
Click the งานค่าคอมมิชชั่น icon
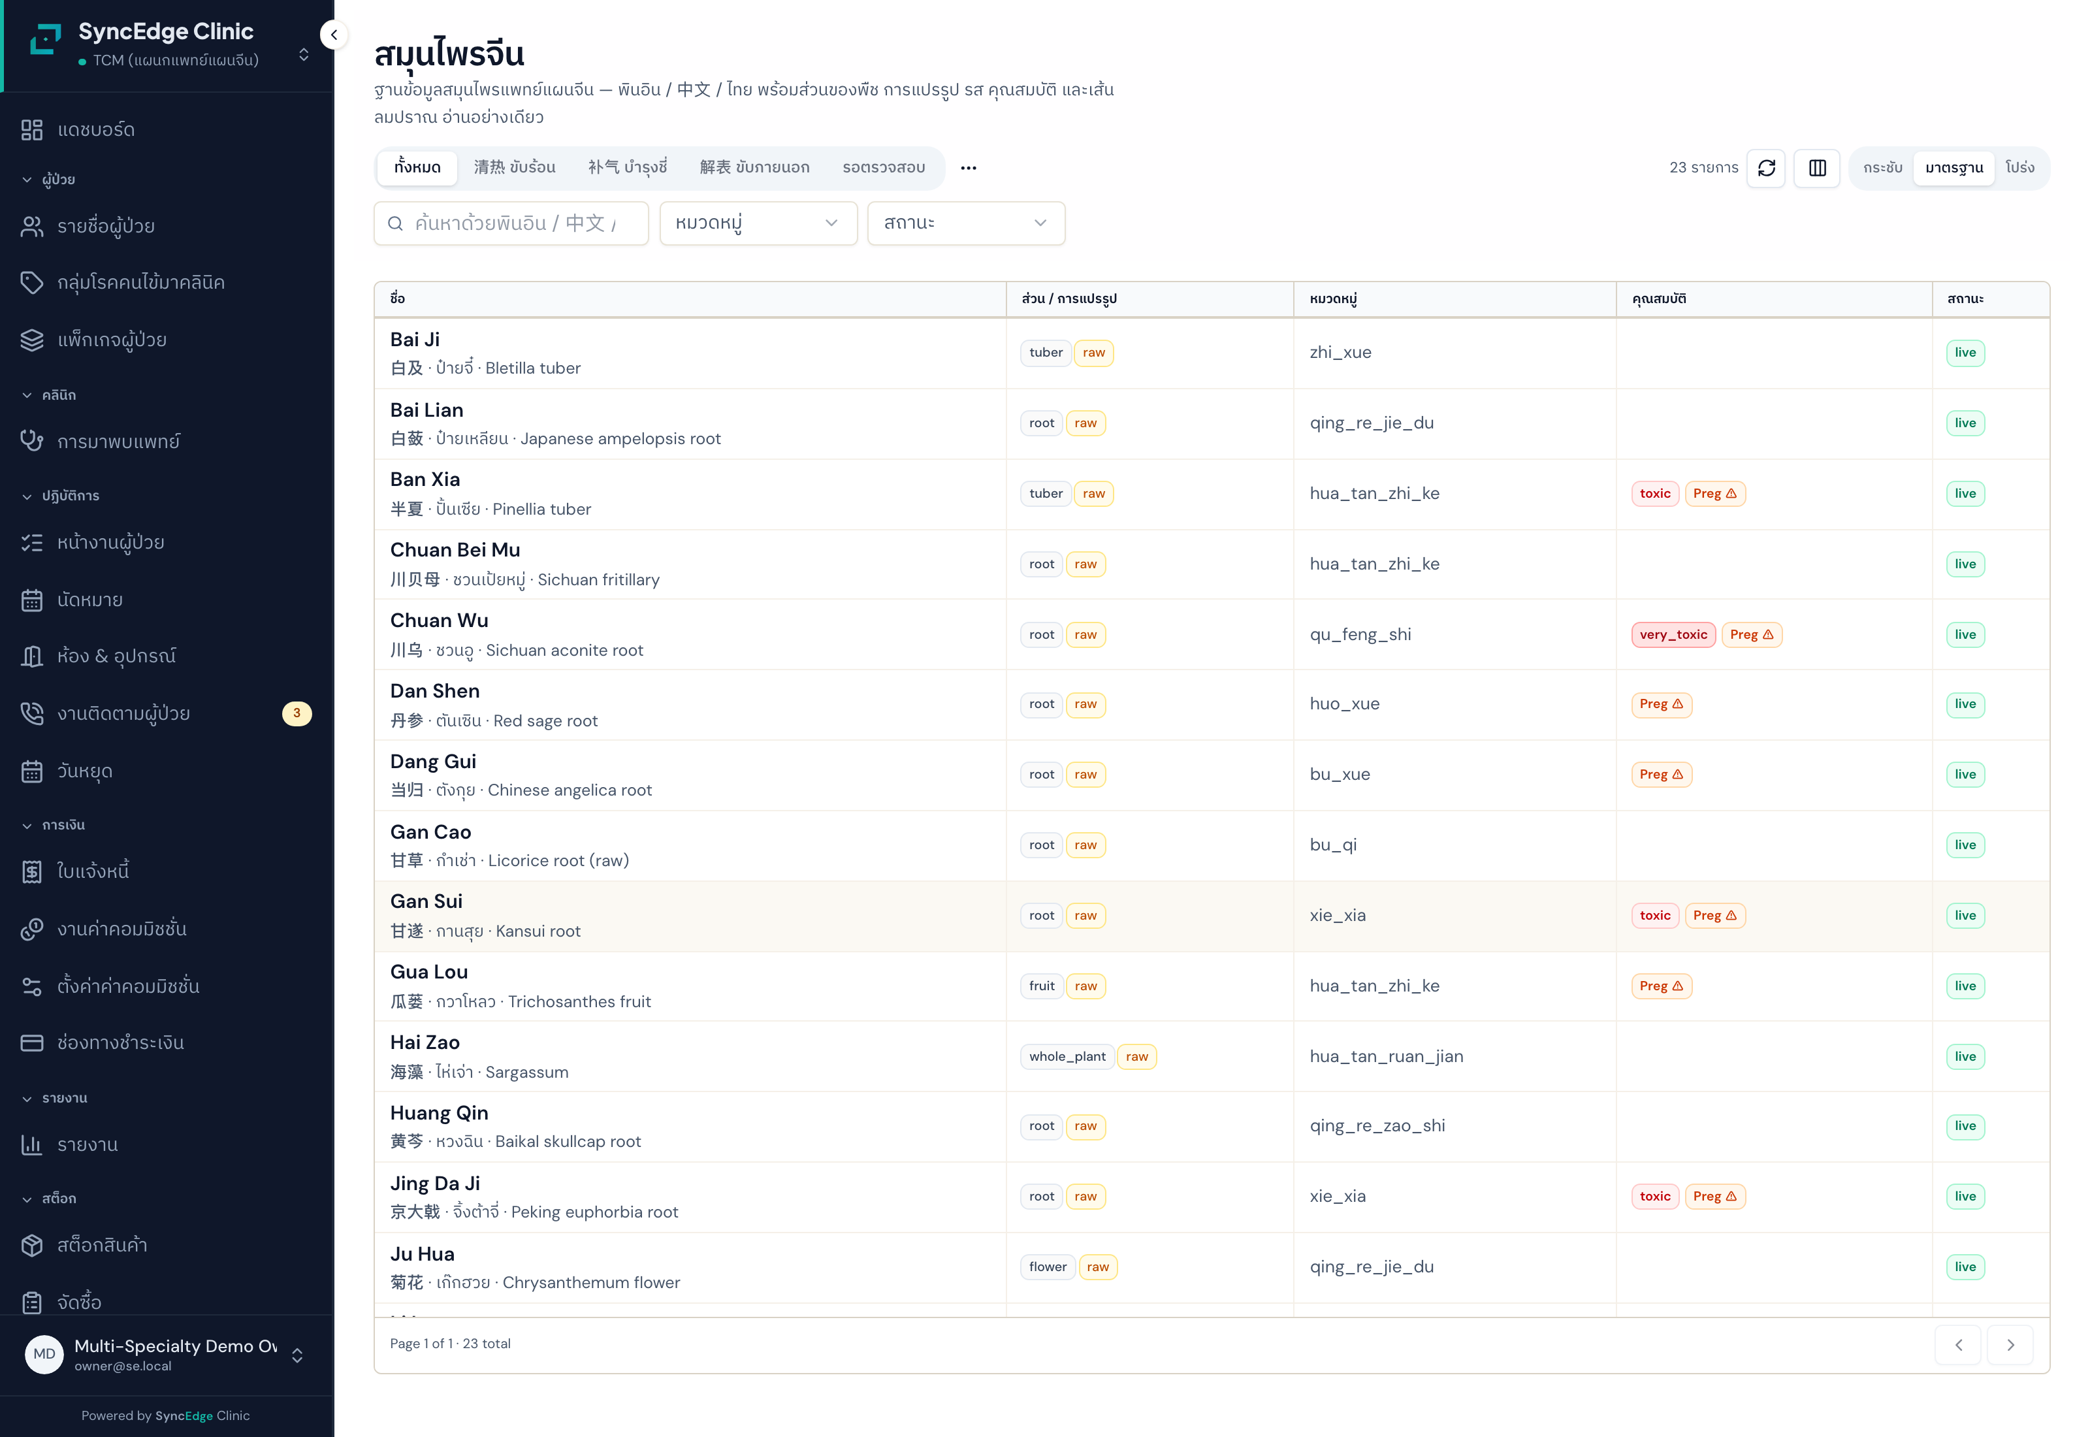(x=33, y=929)
